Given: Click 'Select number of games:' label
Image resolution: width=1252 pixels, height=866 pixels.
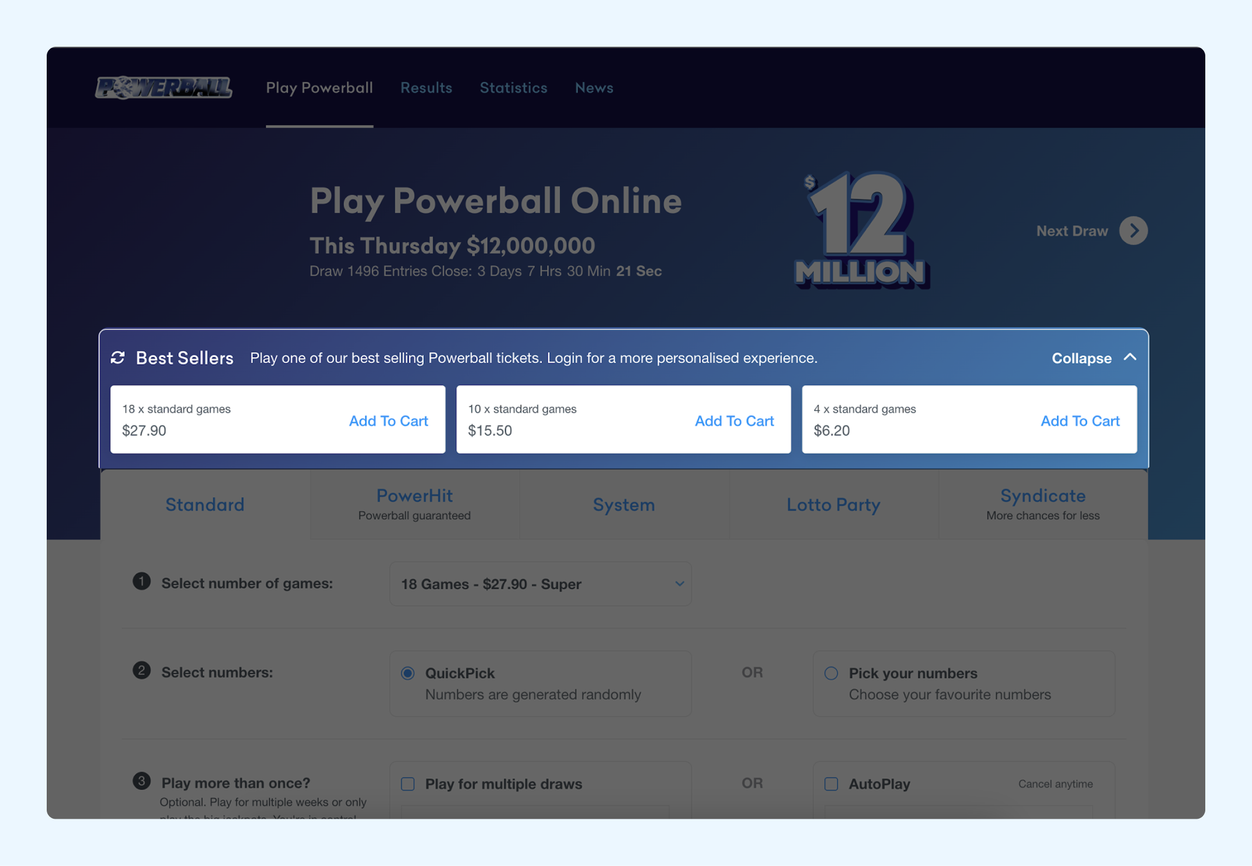Looking at the screenshot, I should coord(247,583).
